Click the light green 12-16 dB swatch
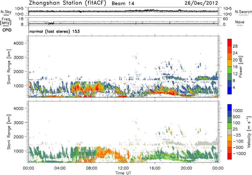252x175 pixels. click(230, 70)
